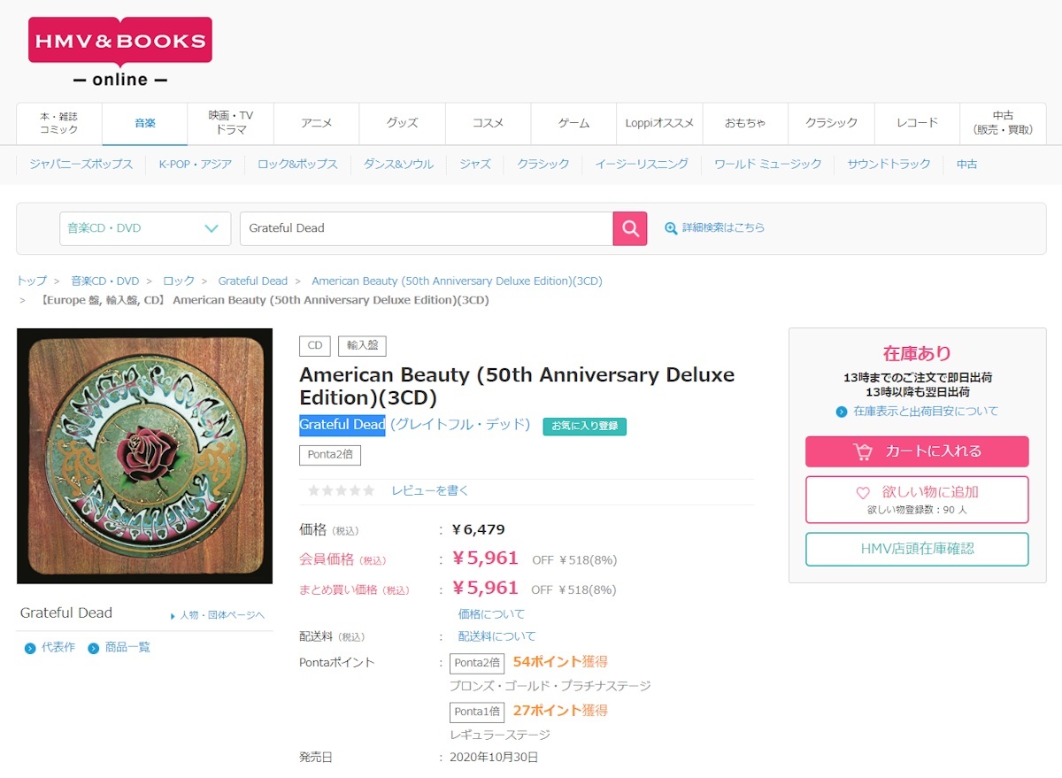
Task: Select the クラシック top navigation tab
Action: click(831, 123)
